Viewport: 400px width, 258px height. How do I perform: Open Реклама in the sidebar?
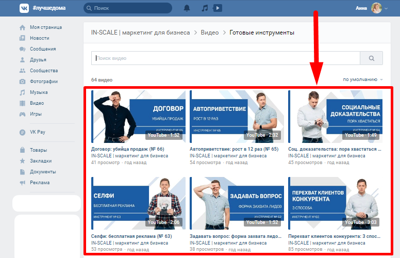40,183
